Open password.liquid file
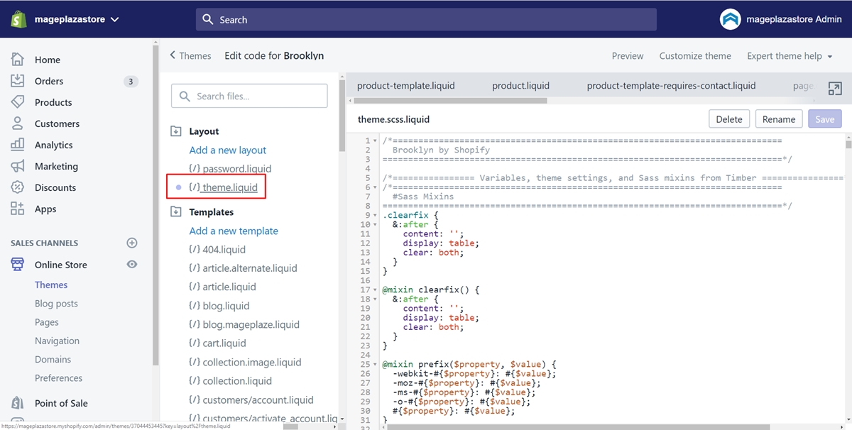The width and height of the screenshot is (852, 430). (x=230, y=169)
